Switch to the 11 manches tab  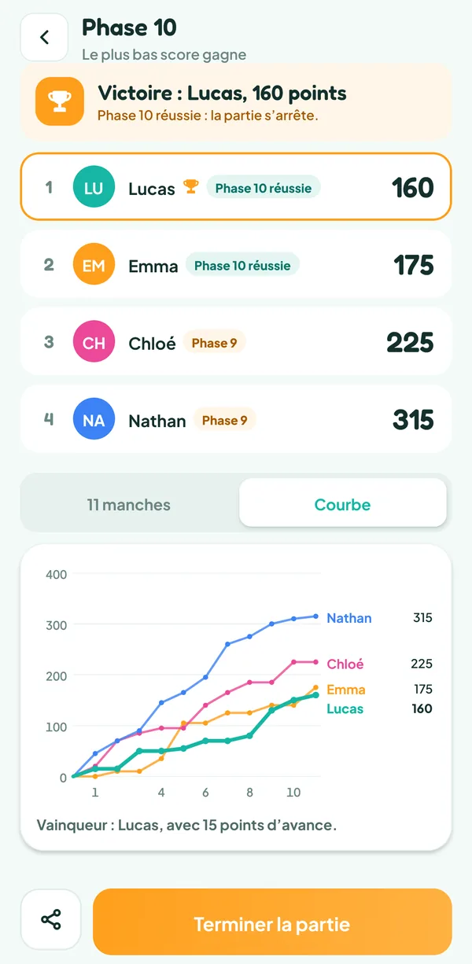[129, 505]
